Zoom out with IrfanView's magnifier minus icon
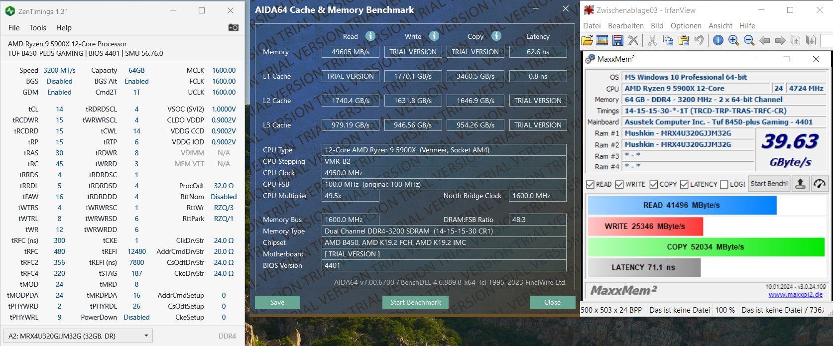833x346 pixels. click(749, 40)
